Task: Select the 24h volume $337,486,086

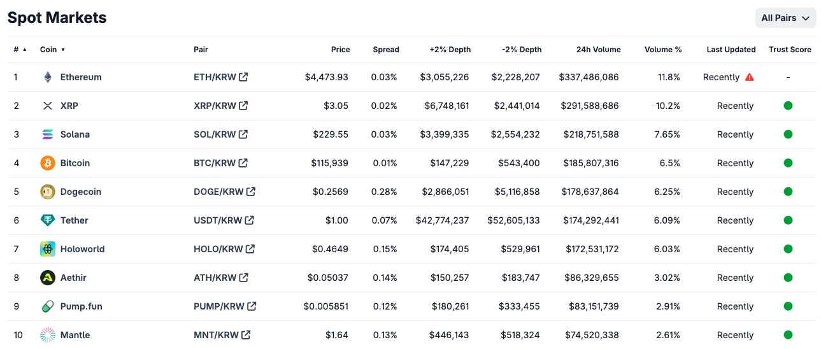Action: (x=589, y=77)
